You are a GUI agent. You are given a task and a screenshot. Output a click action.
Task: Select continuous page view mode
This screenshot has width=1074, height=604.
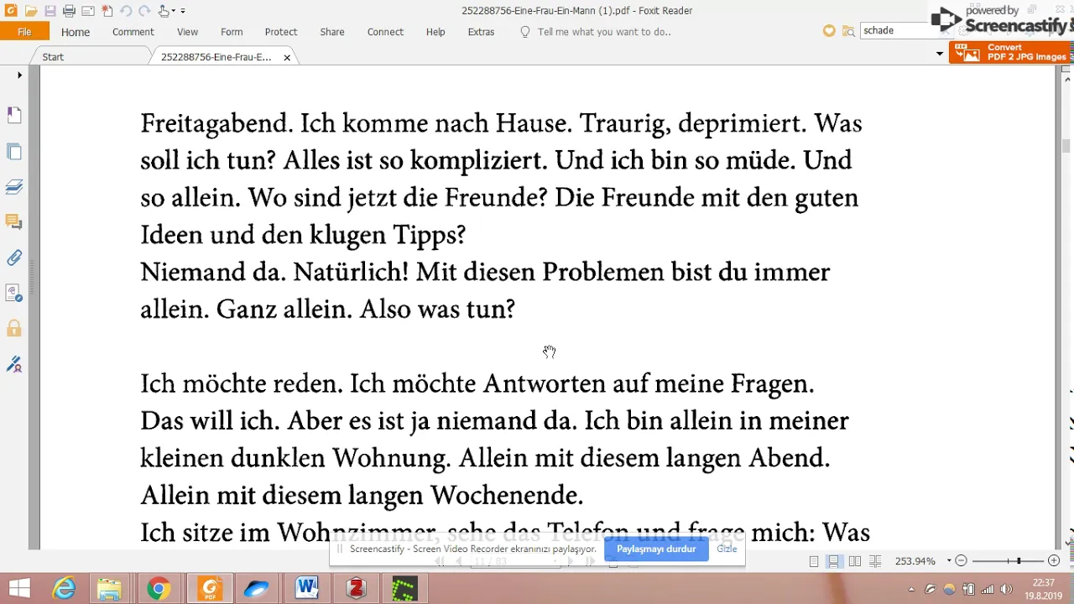[x=834, y=561]
